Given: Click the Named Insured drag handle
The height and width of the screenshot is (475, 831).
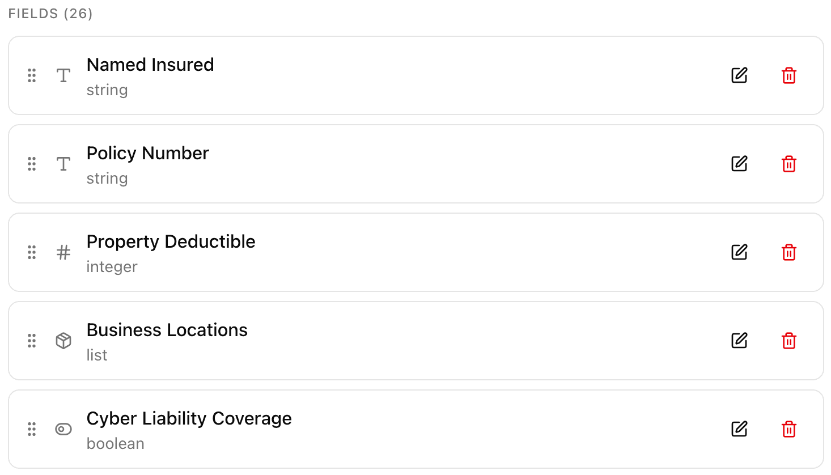Looking at the screenshot, I should (x=32, y=75).
